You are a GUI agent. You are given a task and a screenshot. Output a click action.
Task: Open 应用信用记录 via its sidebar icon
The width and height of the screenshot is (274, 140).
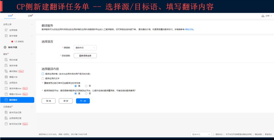[x=6, y=118]
